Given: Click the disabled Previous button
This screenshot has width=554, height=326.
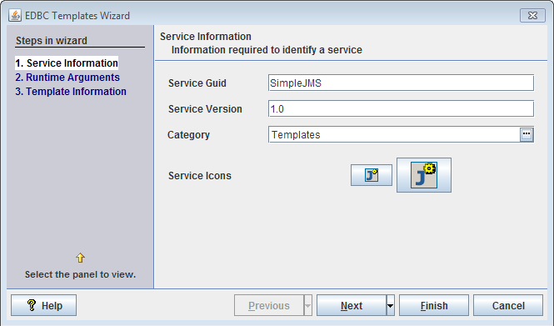Looking at the screenshot, I should pos(269,305).
